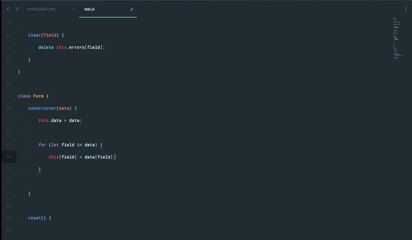Place cursor on the delete keyword
Viewport: 412px width, 240px height.
(46, 47)
